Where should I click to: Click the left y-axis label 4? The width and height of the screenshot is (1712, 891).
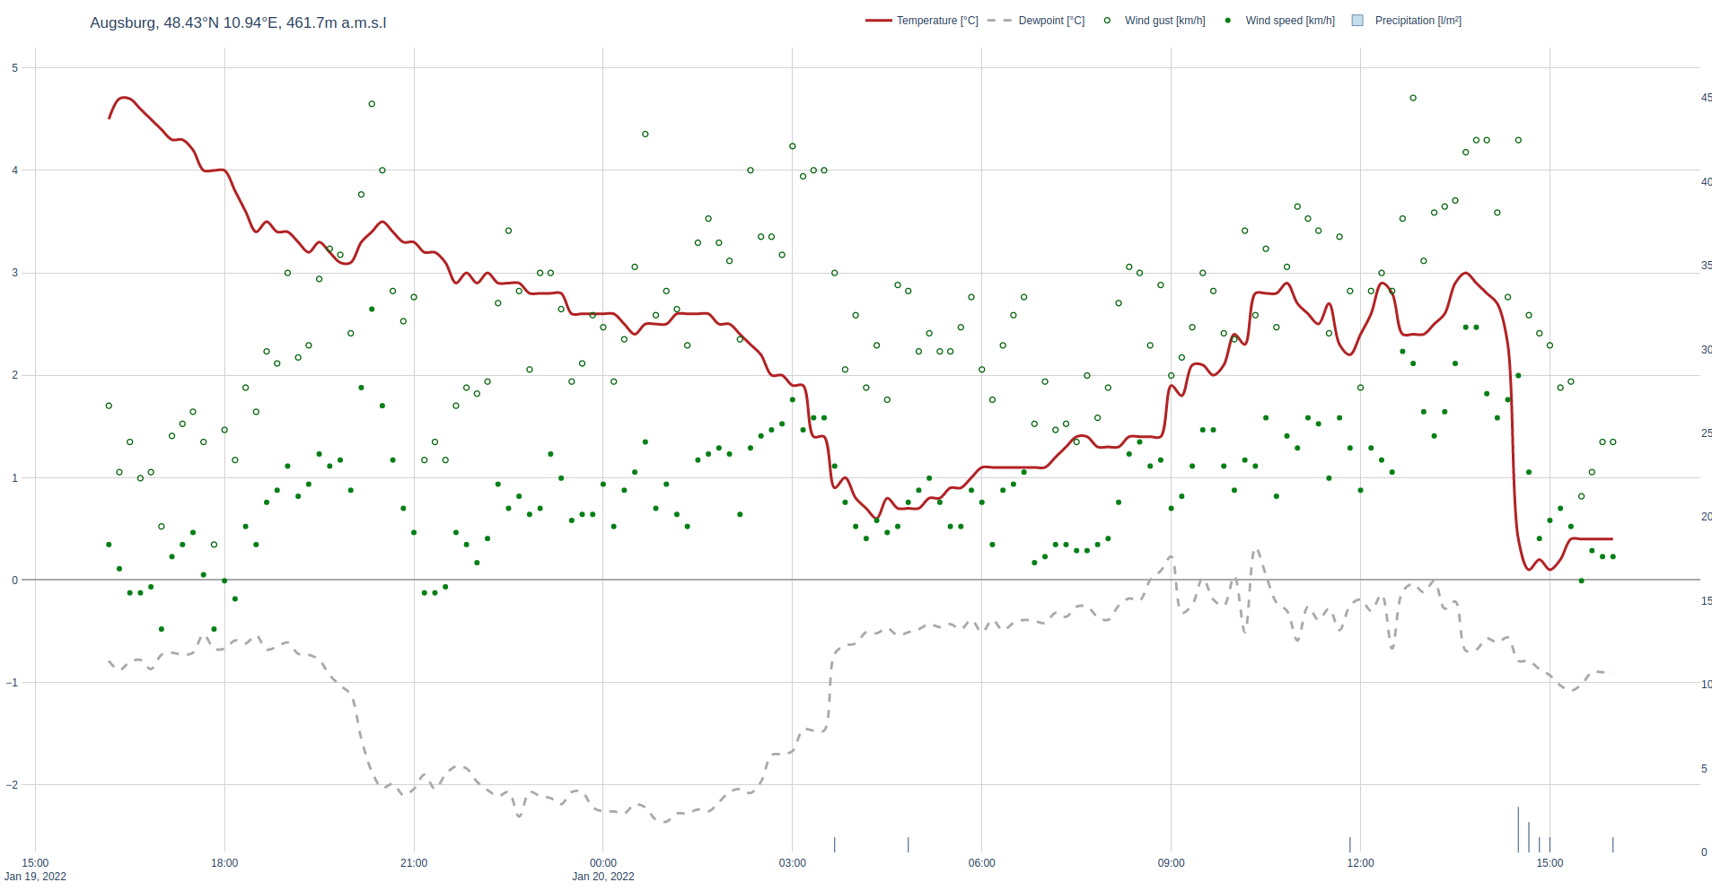14,170
